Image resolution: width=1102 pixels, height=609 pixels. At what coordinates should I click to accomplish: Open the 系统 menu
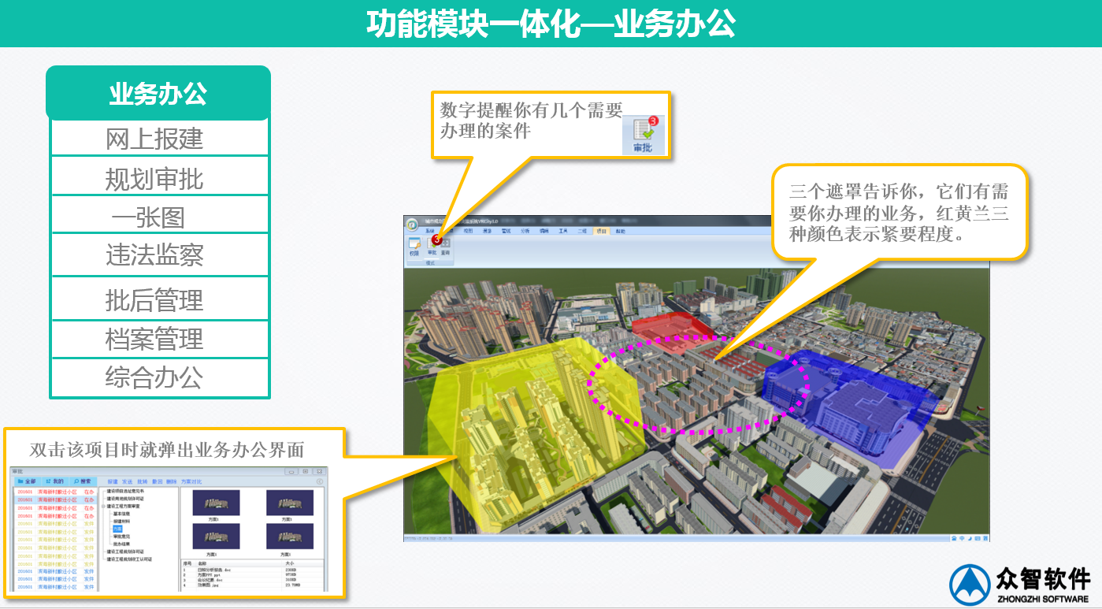tap(431, 230)
